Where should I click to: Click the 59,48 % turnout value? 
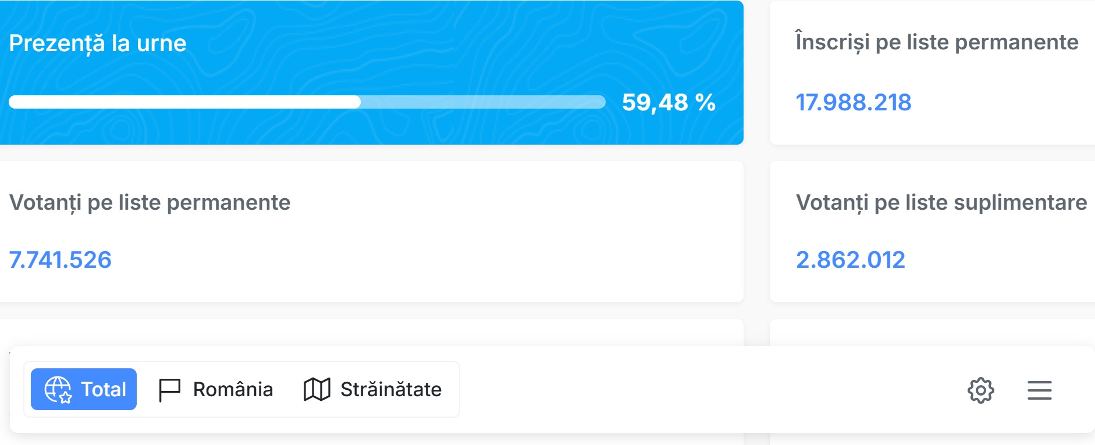pos(669,102)
